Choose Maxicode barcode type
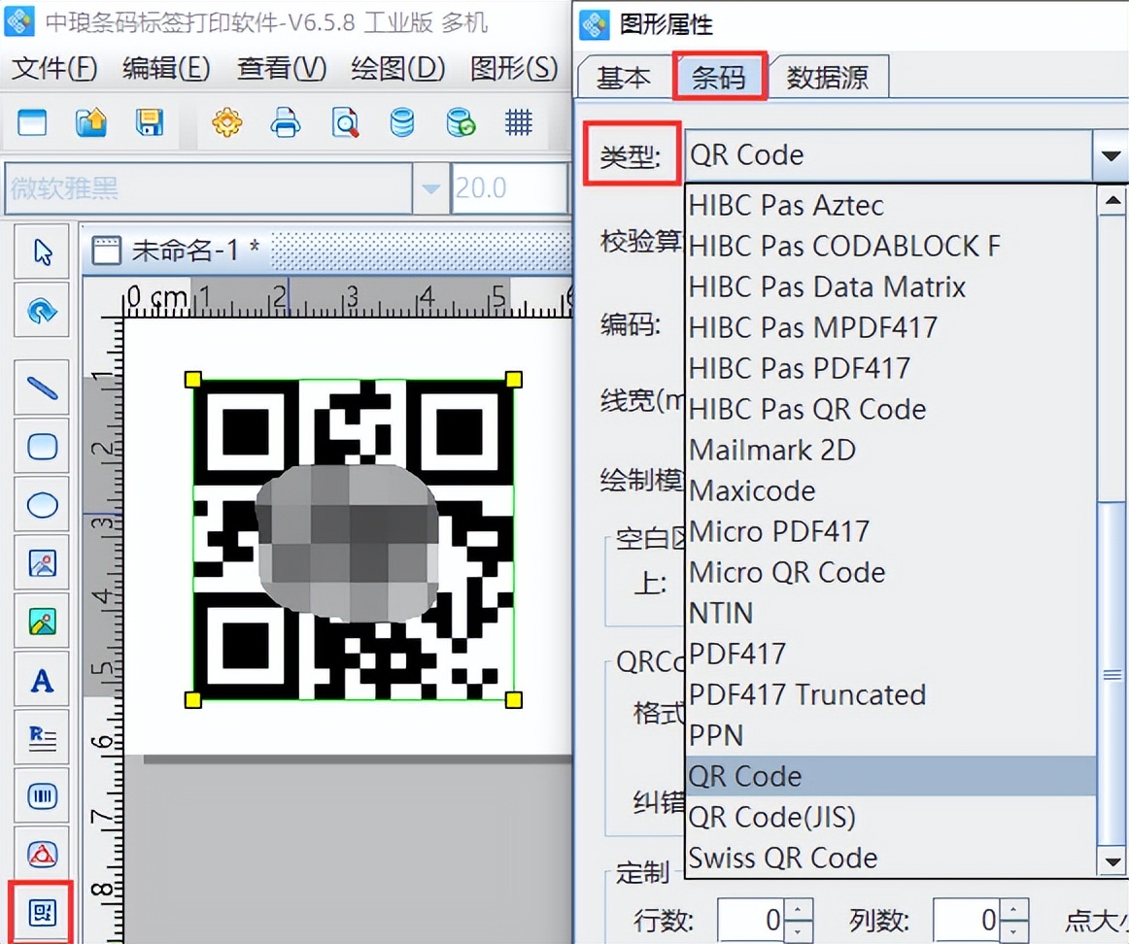1129x944 pixels. [890, 491]
